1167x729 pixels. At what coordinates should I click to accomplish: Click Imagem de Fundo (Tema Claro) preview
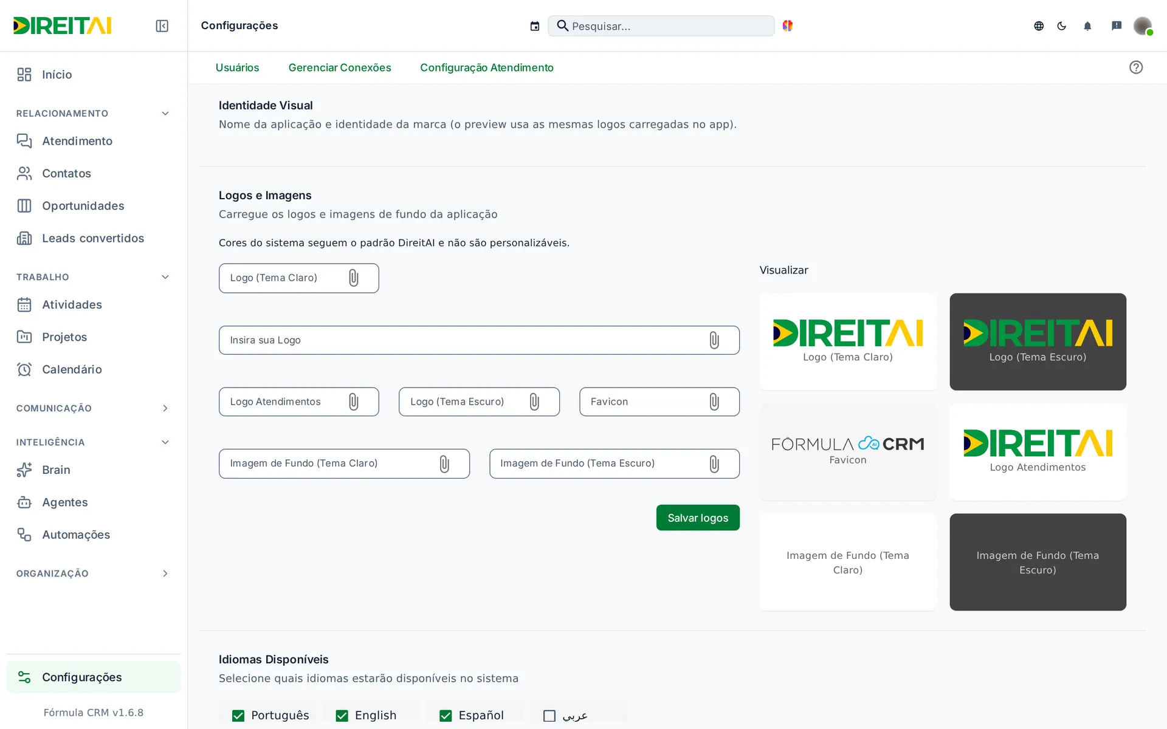848,563
